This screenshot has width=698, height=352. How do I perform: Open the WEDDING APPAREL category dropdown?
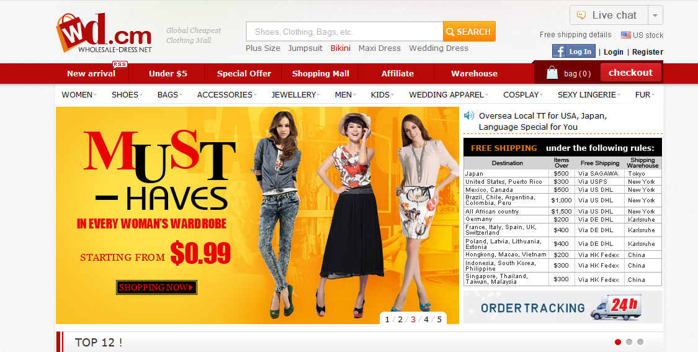[449, 95]
